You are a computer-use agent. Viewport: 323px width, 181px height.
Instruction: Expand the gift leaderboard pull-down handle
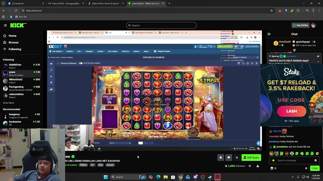[x=294, y=50]
